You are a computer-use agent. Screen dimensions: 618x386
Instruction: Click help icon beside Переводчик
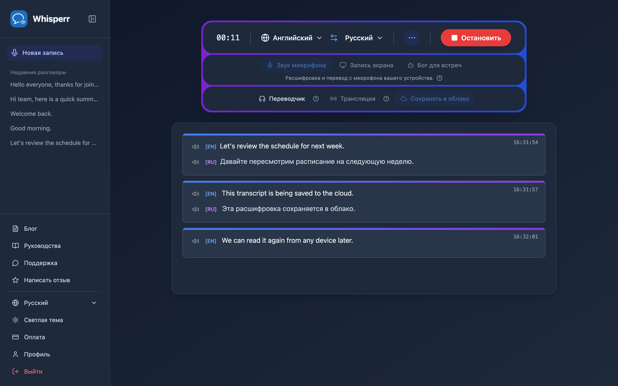coord(316,99)
